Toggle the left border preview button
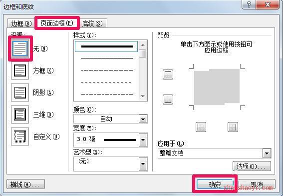Image resolution: width=283 pixels, height=196 pixels. pyautogui.click(x=201, y=127)
